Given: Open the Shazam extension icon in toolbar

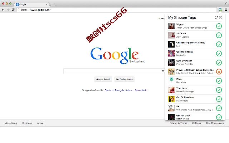Looking at the screenshot, I should (220, 10).
